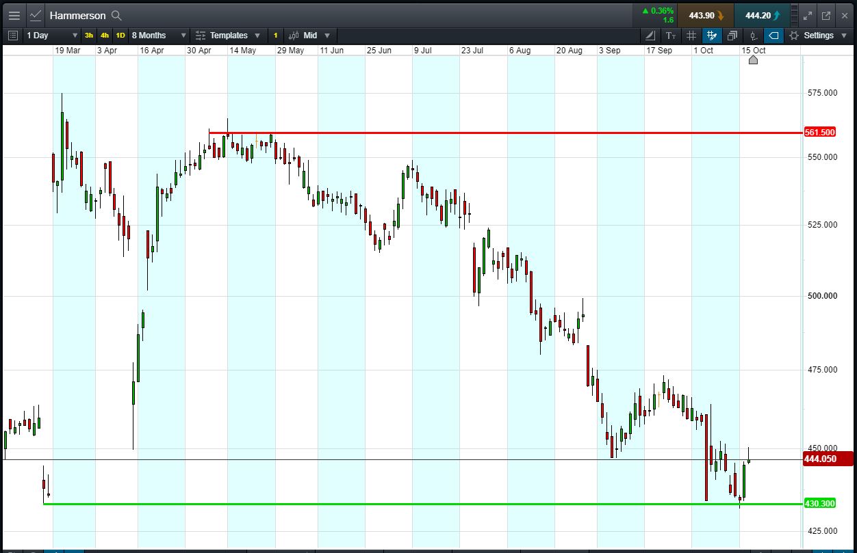
Task: Open the list panel icon left of 1 Day
Action: coord(13,36)
